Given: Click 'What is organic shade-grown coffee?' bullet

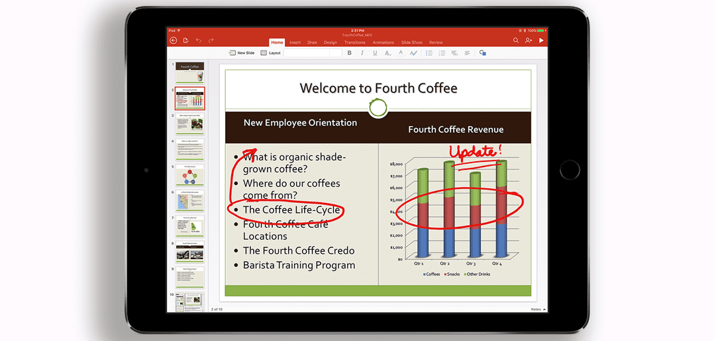Looking at the screenshot, I should pyautogui.click(x=294, y=163).
